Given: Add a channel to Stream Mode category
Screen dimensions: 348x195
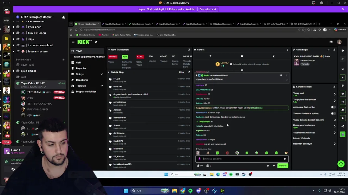Looking at the screenshot, I should 63,60.
